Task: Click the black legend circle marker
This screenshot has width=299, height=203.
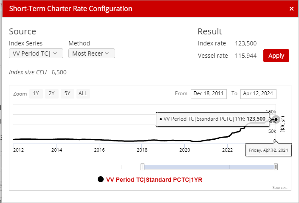Action: pyautogui.click(x=101, y=180)
